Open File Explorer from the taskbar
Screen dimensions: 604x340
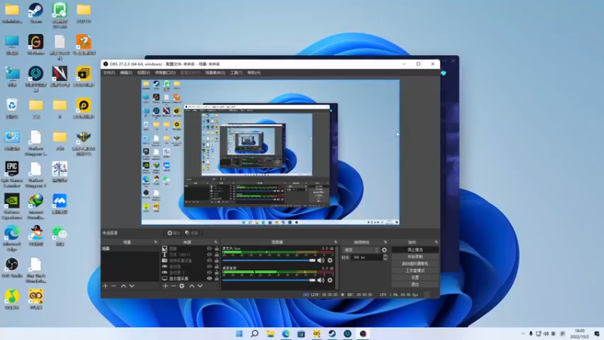point(270,333)
